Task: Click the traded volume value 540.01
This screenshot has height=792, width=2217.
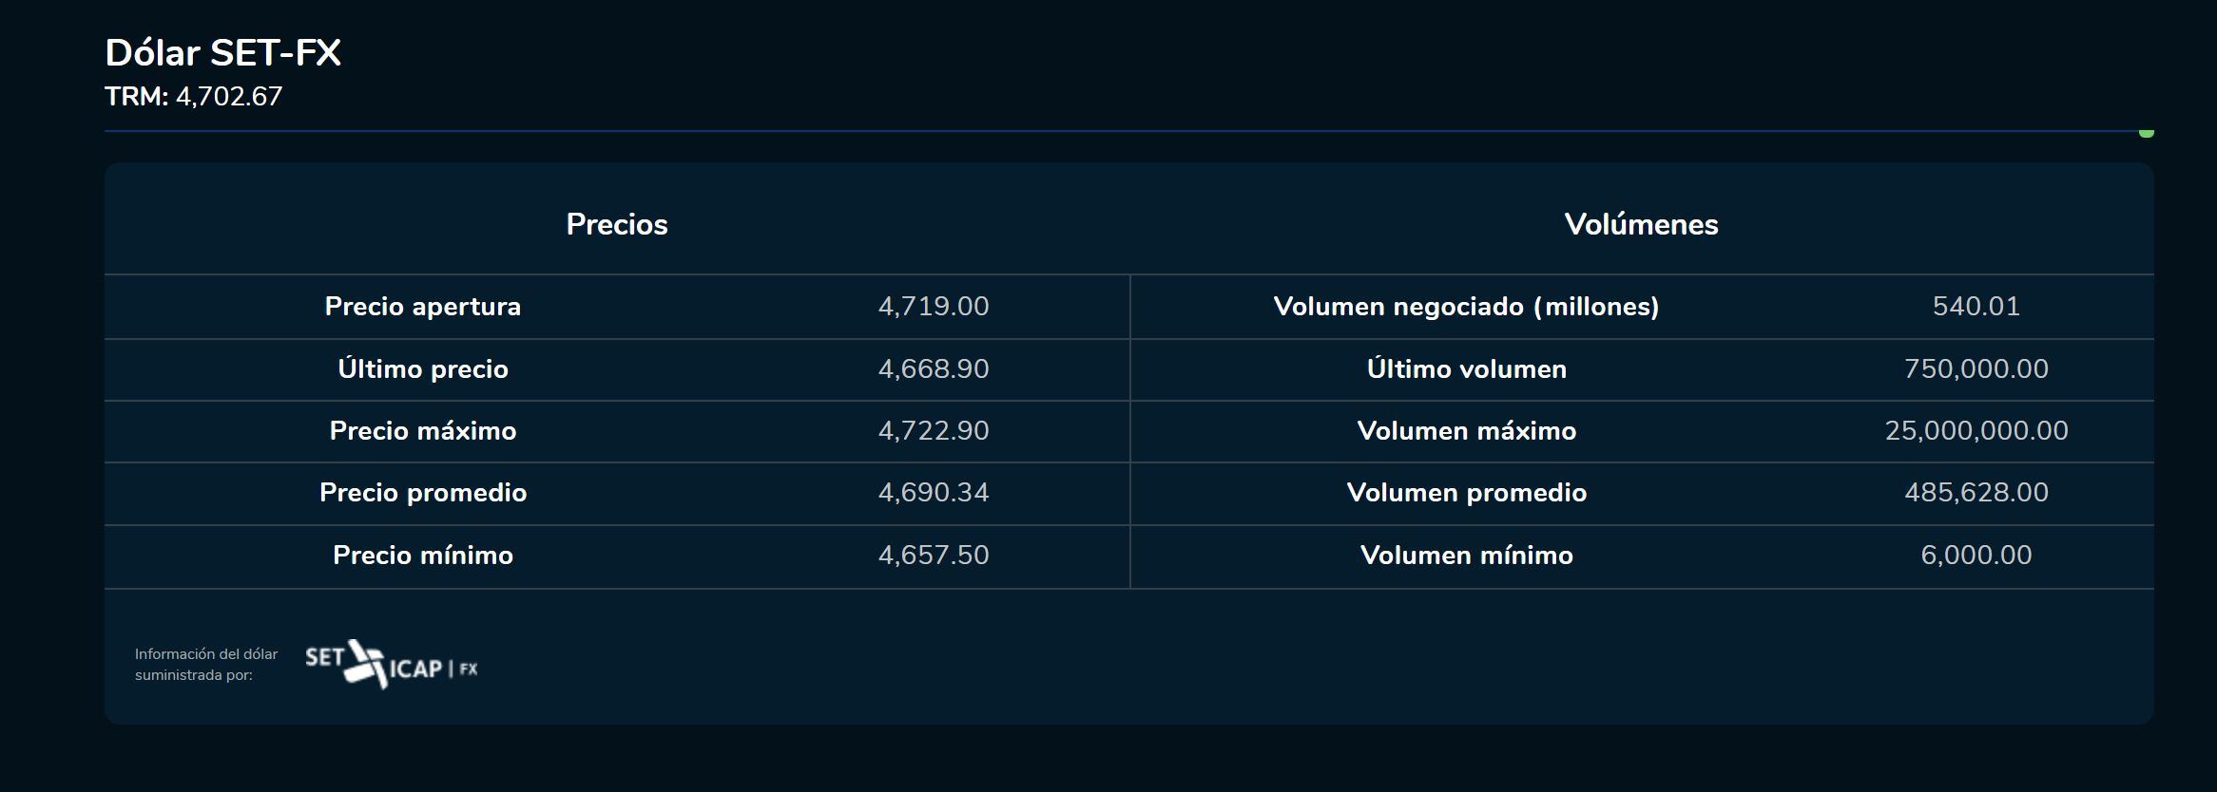Action: tap(1976, 307)
